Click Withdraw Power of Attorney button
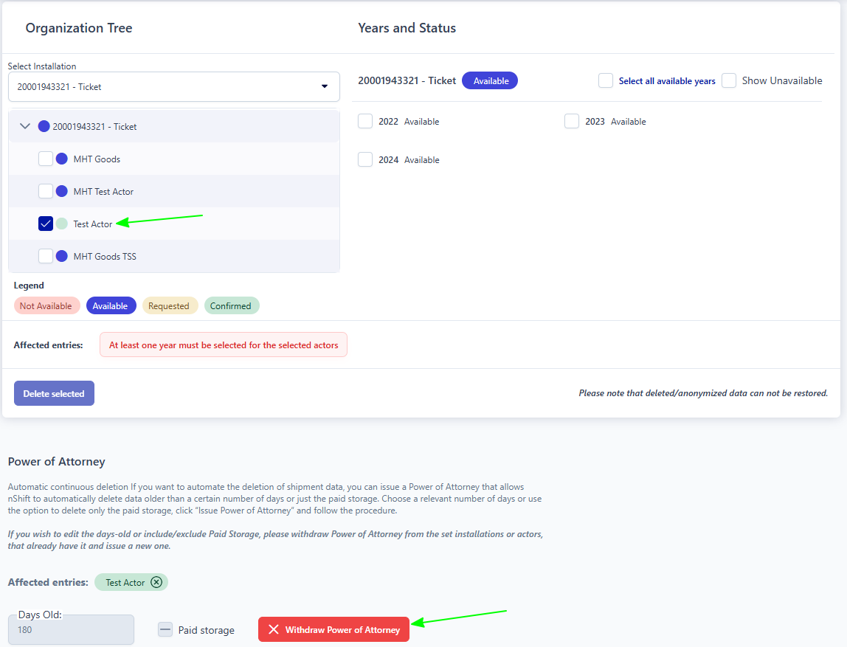This screenshot has width=847, height=647. click(x=333, y=629)
